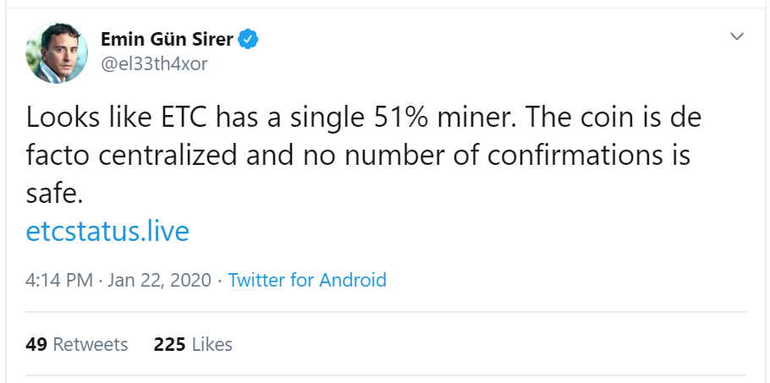Click the word "centralized" in tweet text
The height and width of the screenshot is (383, 770).
pos(168,156)
